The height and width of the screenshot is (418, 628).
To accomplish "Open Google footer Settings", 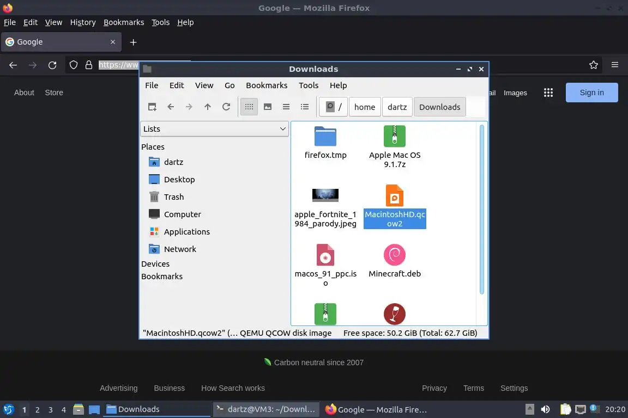I will point(514,388).
